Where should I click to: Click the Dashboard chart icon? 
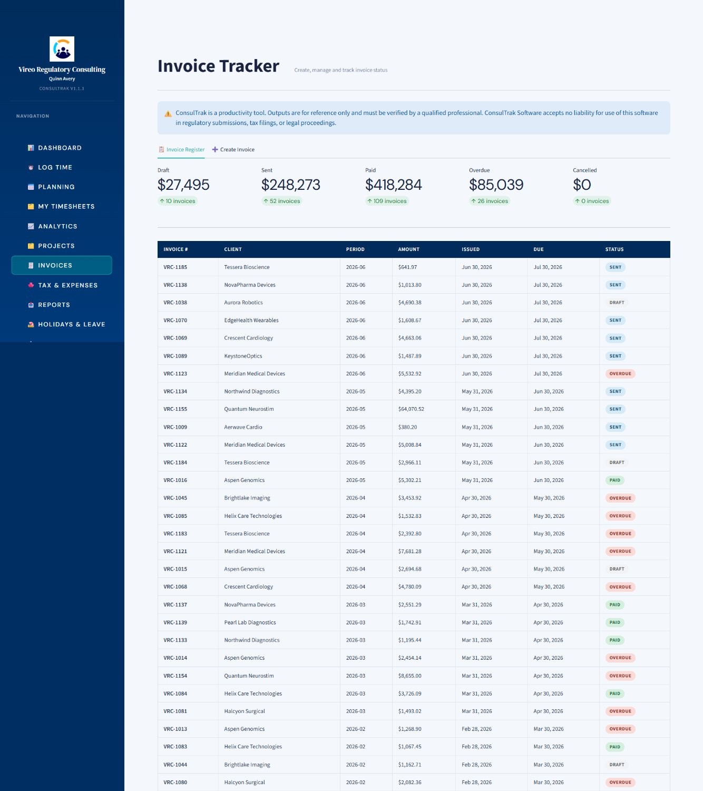click(31, 148)
